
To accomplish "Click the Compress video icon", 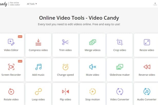I will (38, 42).
